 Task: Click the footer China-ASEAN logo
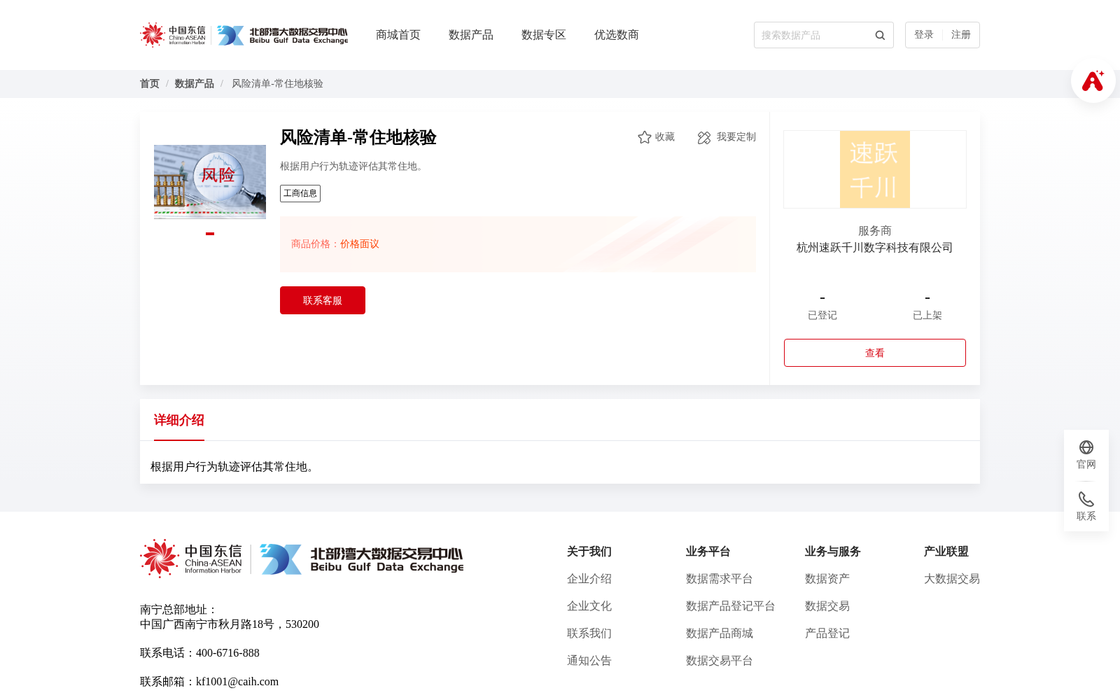191,559
